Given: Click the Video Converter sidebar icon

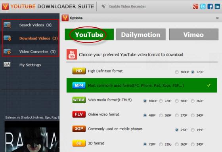Looking at the screenshot, I should (7, 51).
